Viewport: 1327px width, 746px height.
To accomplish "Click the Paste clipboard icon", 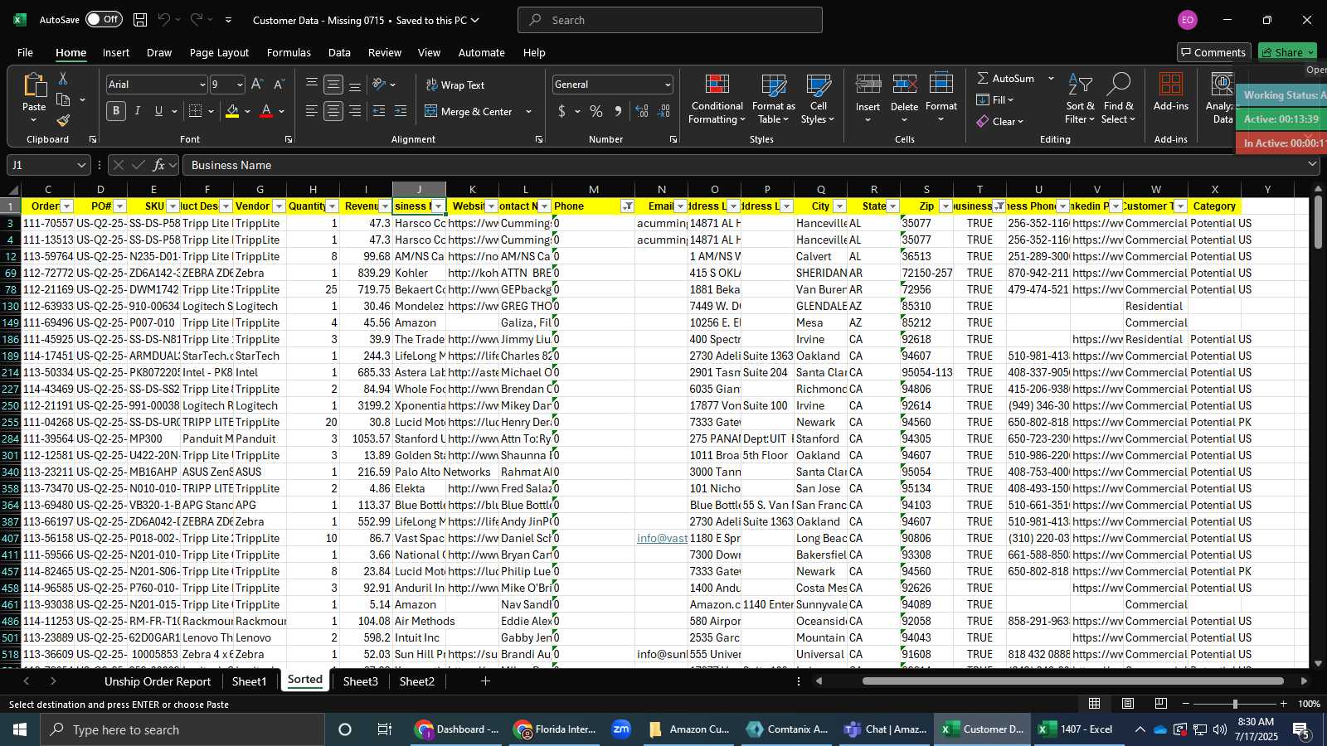I will pos(34,85).
